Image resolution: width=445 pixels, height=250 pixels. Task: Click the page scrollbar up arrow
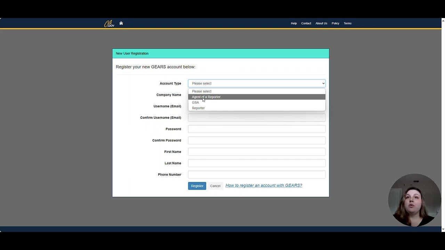pos(443,20)
